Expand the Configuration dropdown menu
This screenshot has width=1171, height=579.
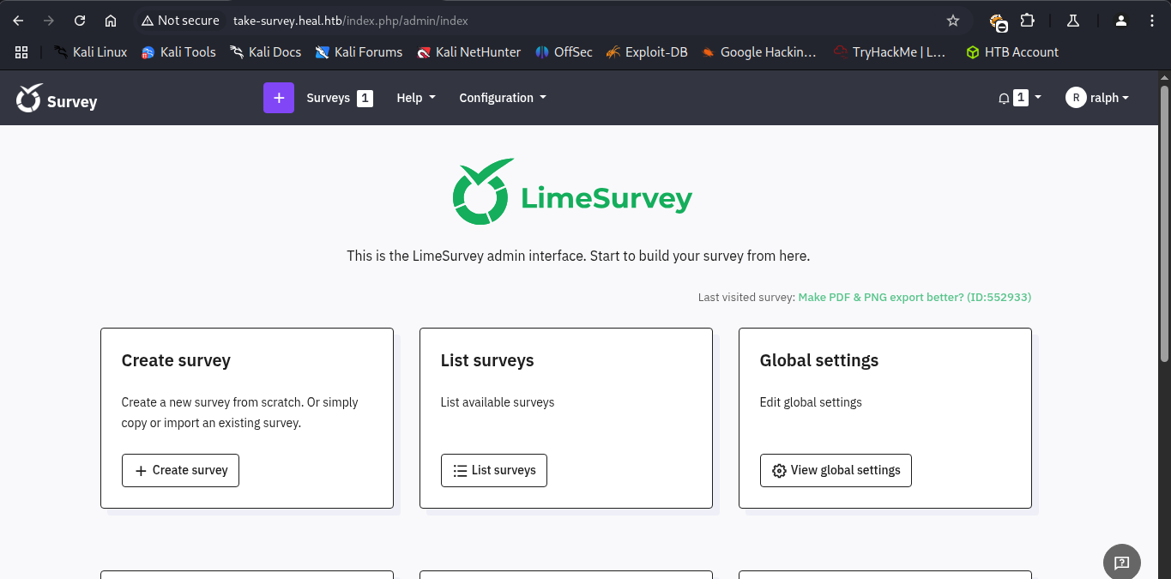click(502, 98)
